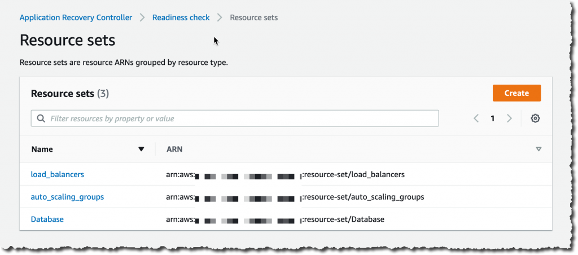The width and height of the screenshot is (578, 255).
Task: Click the Resource sets (3) table heading
Action: point(69,94)
